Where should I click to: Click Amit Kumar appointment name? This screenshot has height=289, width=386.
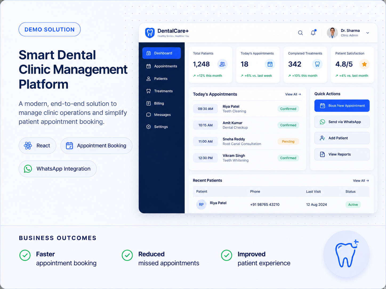(232, 123)
